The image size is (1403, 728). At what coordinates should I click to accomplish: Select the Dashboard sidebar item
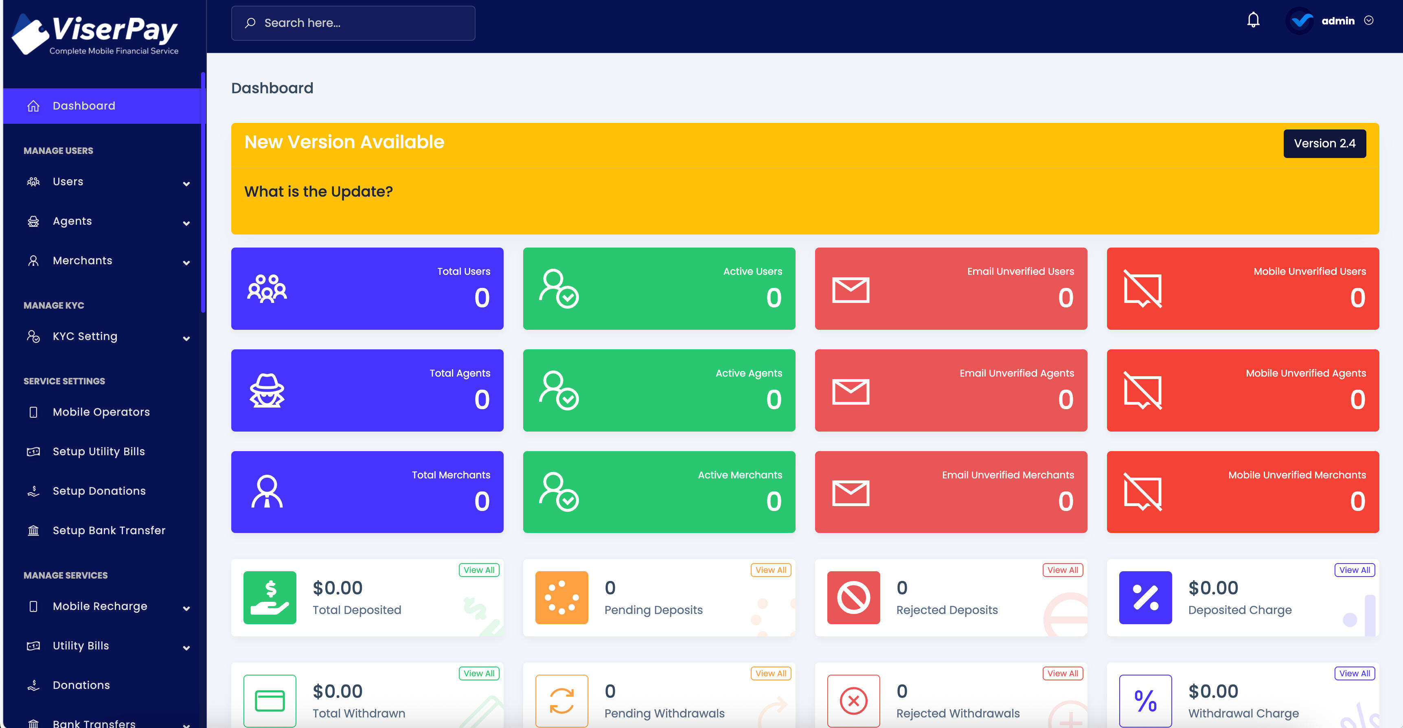pos(84,105)
